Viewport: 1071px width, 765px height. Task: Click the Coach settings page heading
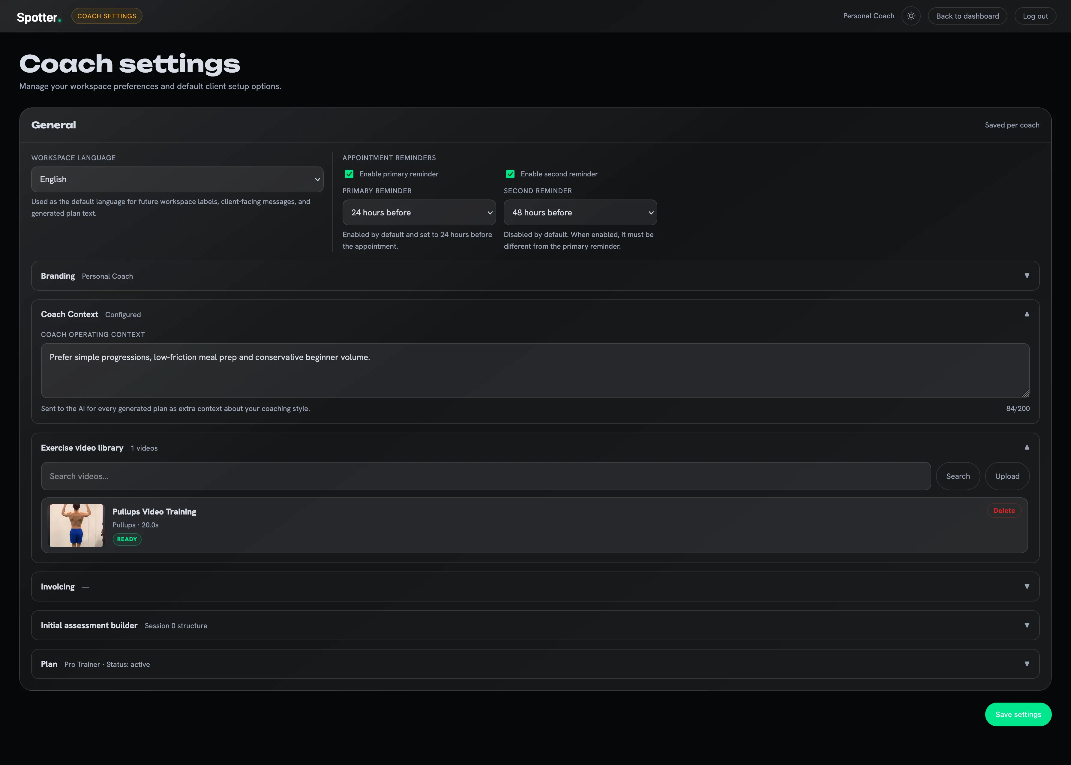point(130,64)
